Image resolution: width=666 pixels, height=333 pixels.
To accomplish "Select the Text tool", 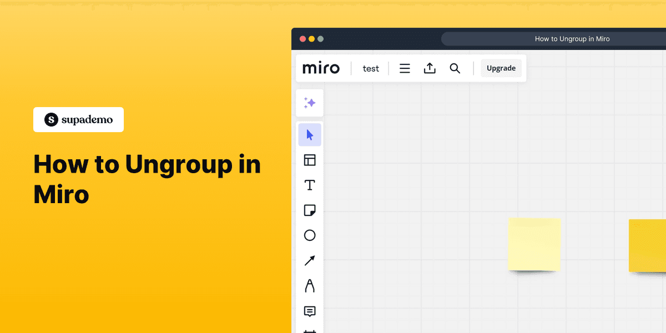I will (x=309, y=185).
